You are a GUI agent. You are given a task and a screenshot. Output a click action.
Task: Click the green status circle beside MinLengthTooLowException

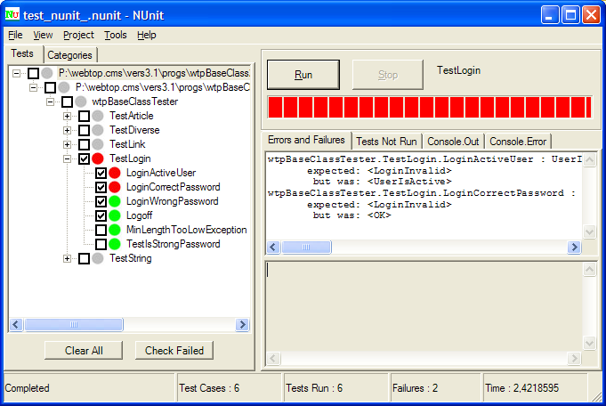115,230
